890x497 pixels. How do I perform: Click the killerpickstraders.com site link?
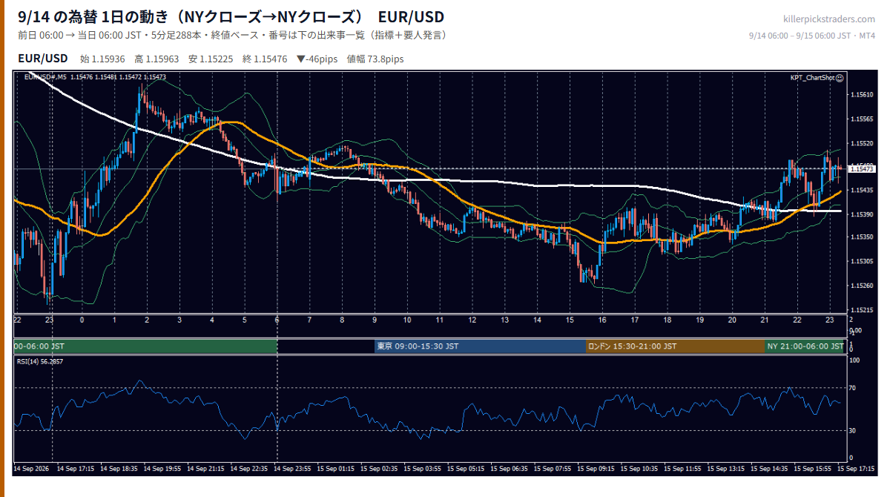point(829,19)
